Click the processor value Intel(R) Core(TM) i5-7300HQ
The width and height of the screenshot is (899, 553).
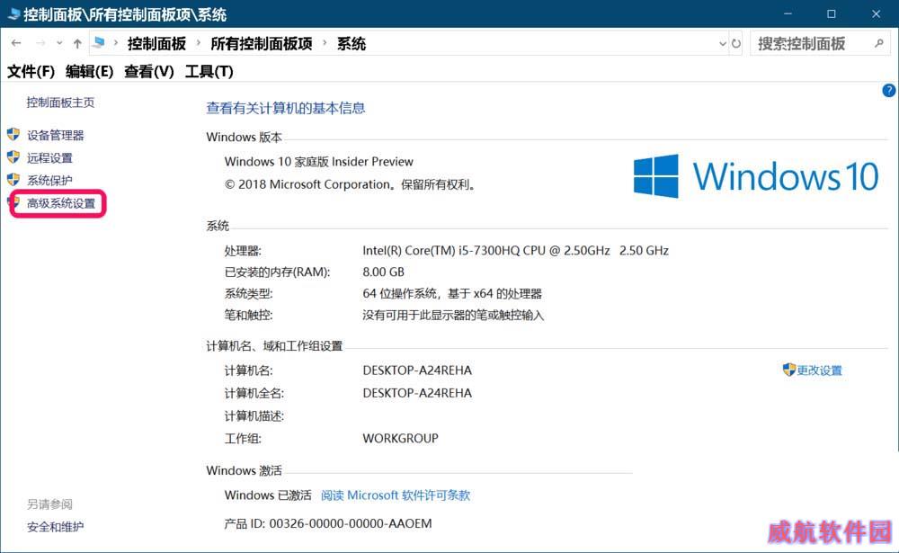[515, 251]
